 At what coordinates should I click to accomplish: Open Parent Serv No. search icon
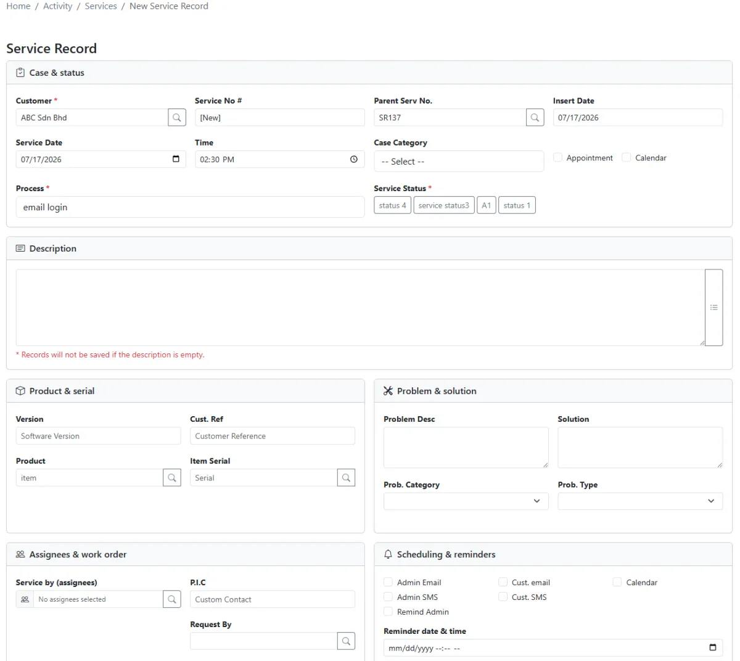coord(535,118)
